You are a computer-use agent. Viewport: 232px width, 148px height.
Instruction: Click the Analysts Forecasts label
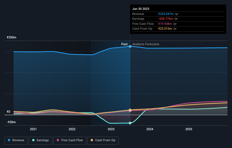tap(146, 44)
